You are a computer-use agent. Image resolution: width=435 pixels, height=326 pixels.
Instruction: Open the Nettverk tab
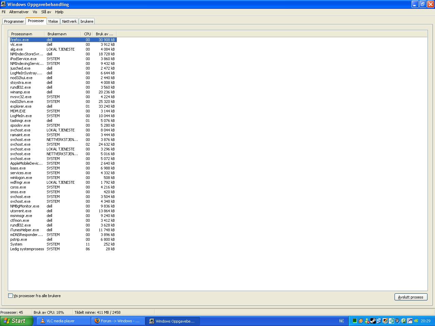(69, 21)
